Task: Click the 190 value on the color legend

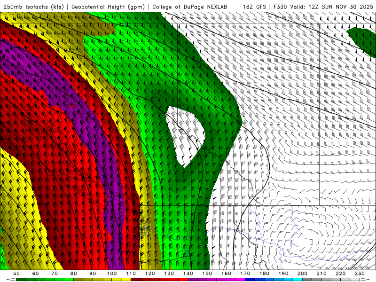Action: pyautogui.click(x=283, y=273)
